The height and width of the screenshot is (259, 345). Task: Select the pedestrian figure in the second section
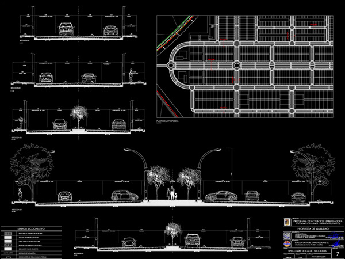point(132,75)
